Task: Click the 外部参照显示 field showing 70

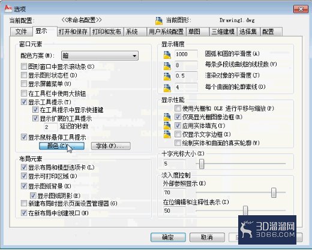Action: click(174, 192)
